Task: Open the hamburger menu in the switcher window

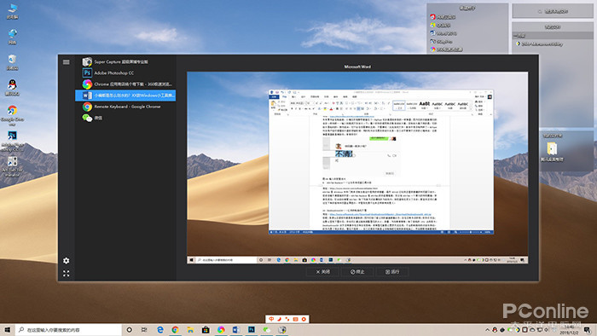Action: 67,61
